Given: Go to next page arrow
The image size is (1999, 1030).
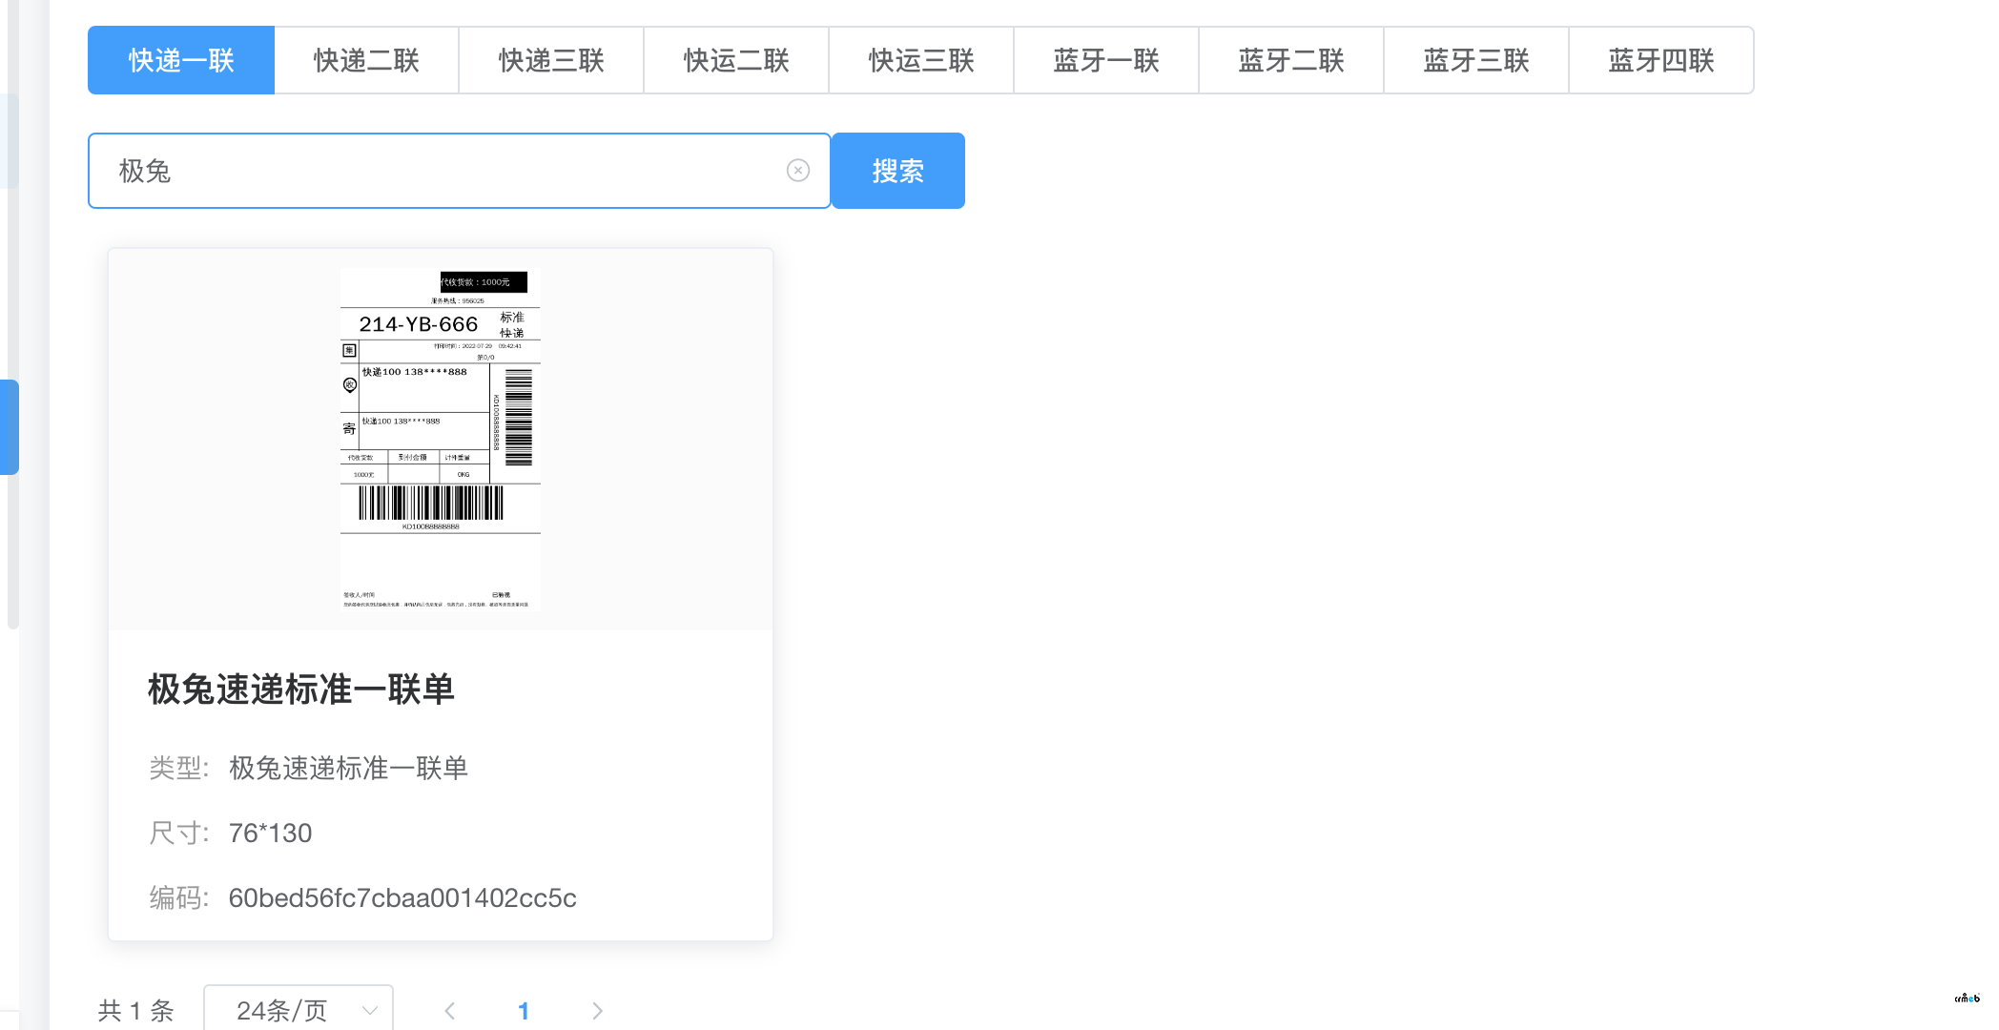Looking at the screenshot, I should pyautogui.click(x=597, y=1010).
